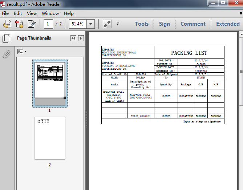
Task: Click the "19829766" contract number cell
Action: [x=201, y=71]
